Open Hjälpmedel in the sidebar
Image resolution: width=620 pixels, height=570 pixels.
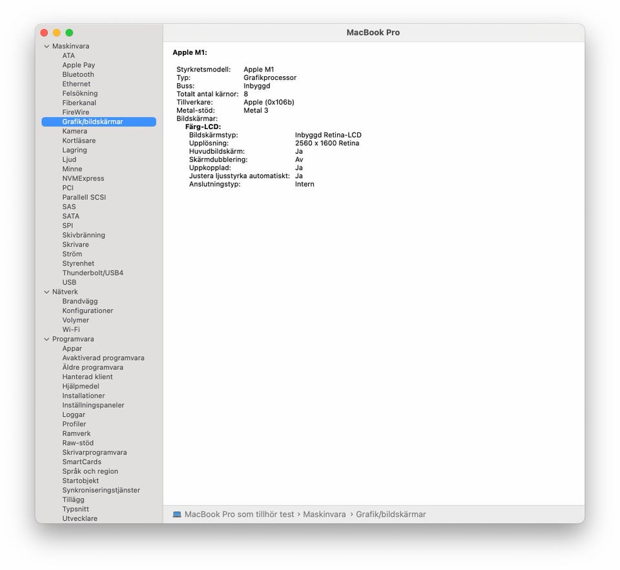point(81,387)
